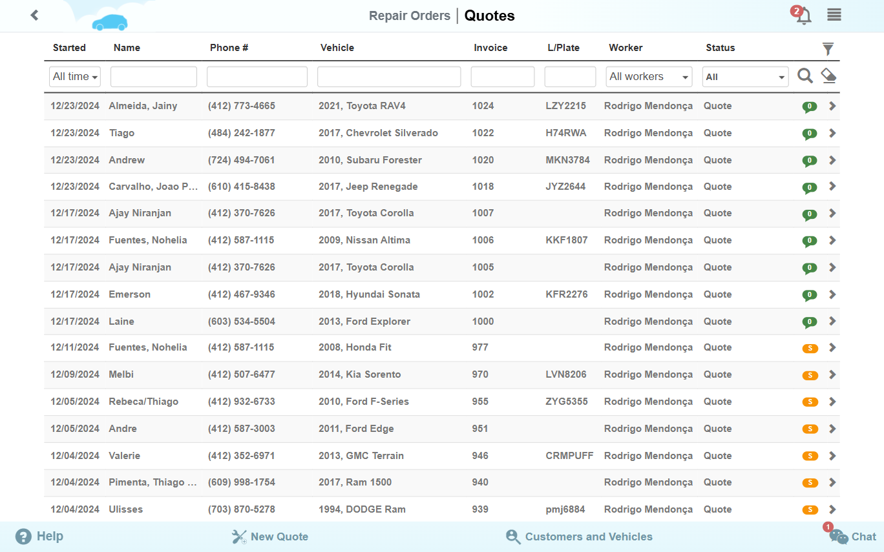The height and width of the screenshot is (552, 884).
Task: Select the Quotes tab
Action: (x=489, y=15)
